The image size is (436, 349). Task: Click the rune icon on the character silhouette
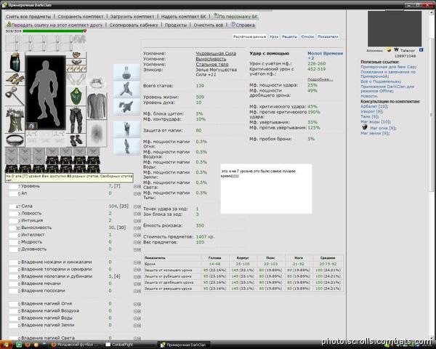(x=31, y=126)
